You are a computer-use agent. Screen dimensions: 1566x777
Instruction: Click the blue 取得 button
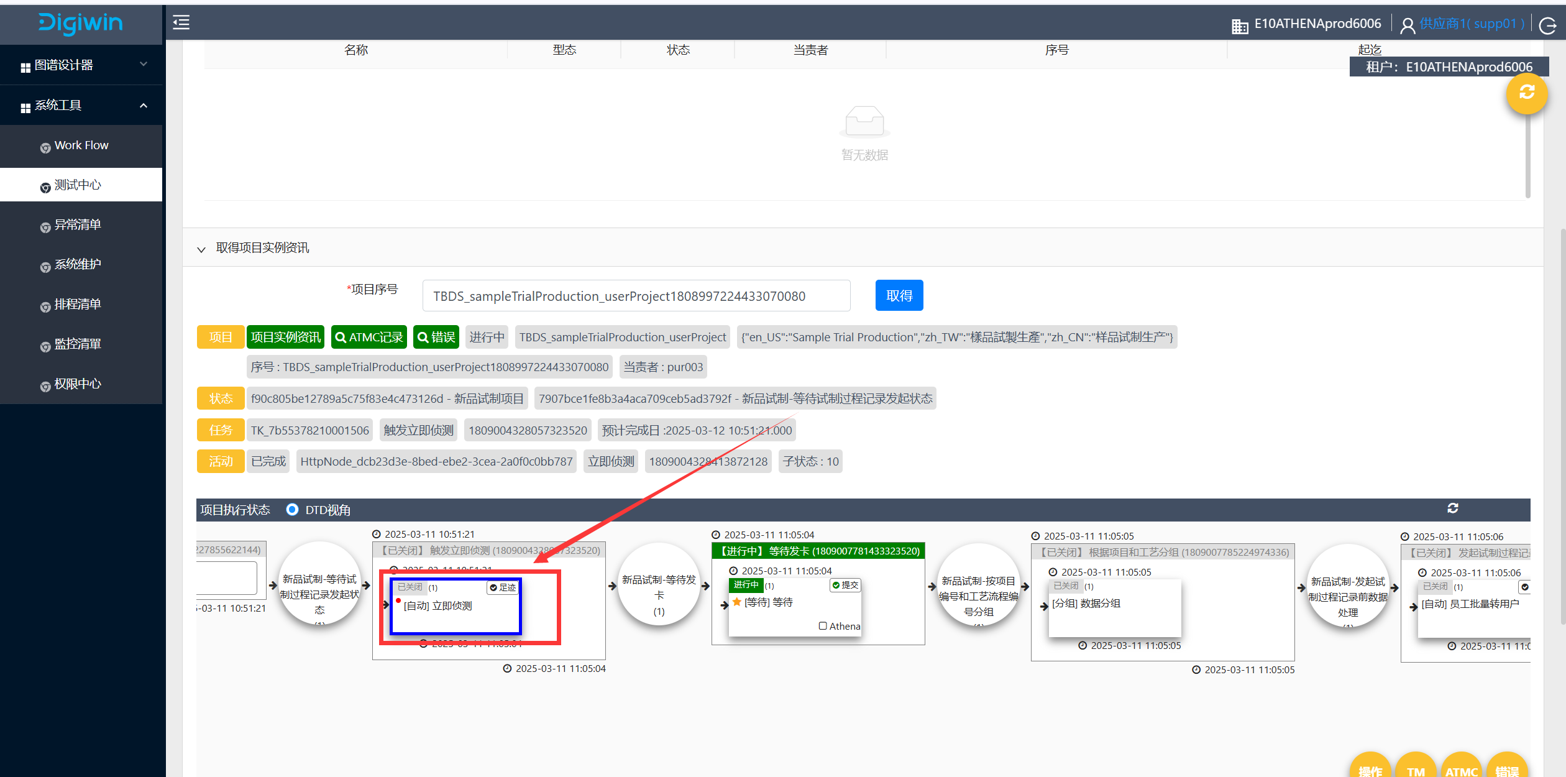coord(899,295)
